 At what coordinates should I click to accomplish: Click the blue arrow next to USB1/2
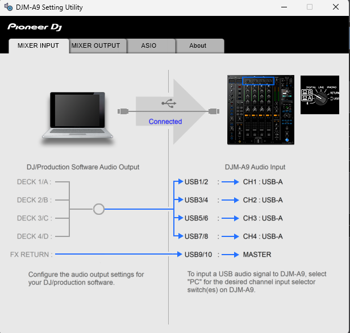coord(230,182)
